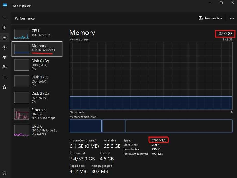Click the CPU mini usage graph
Viewport: 237px width, 178px height.
coord(22,34)
